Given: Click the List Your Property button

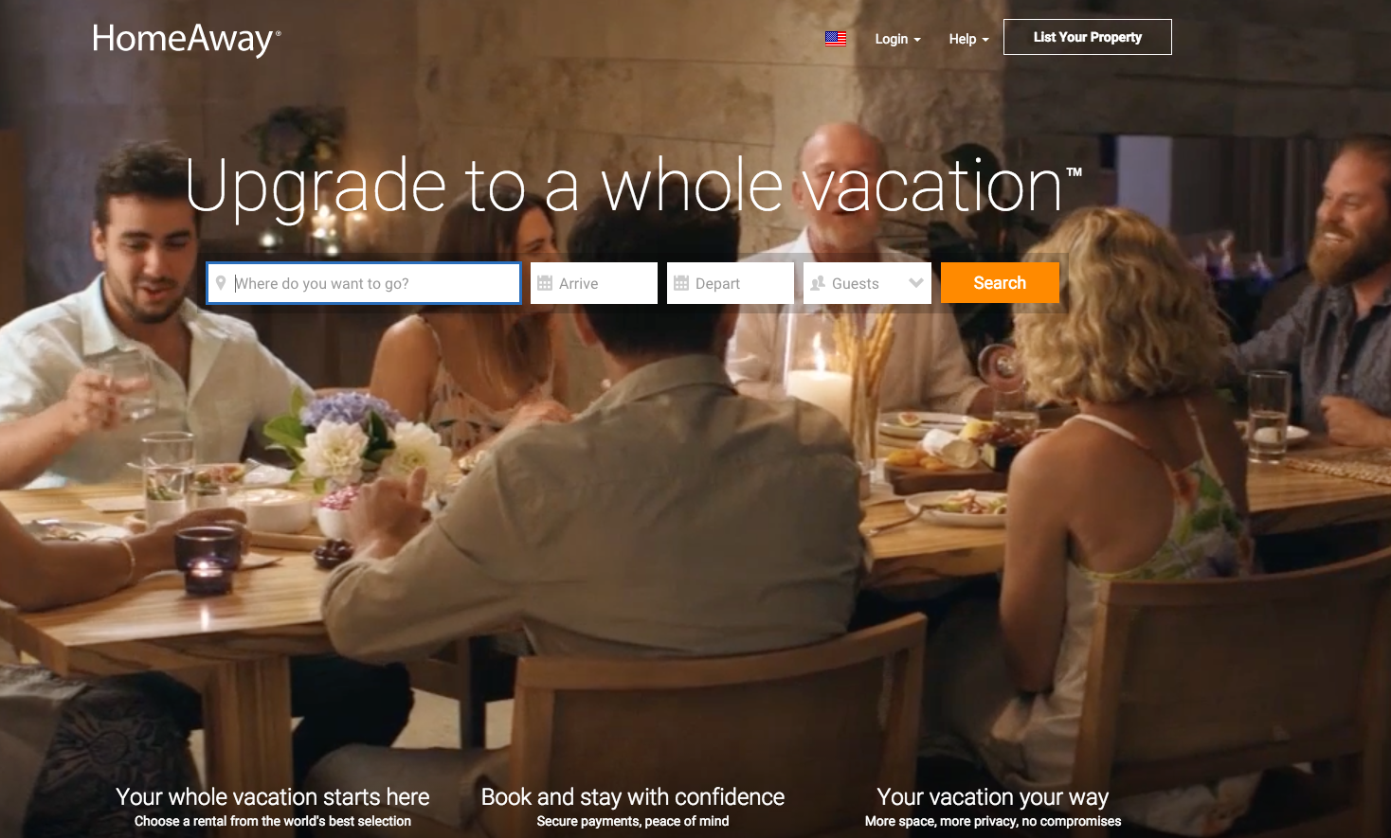Looking at the screenshot, I should [1088, 37].
